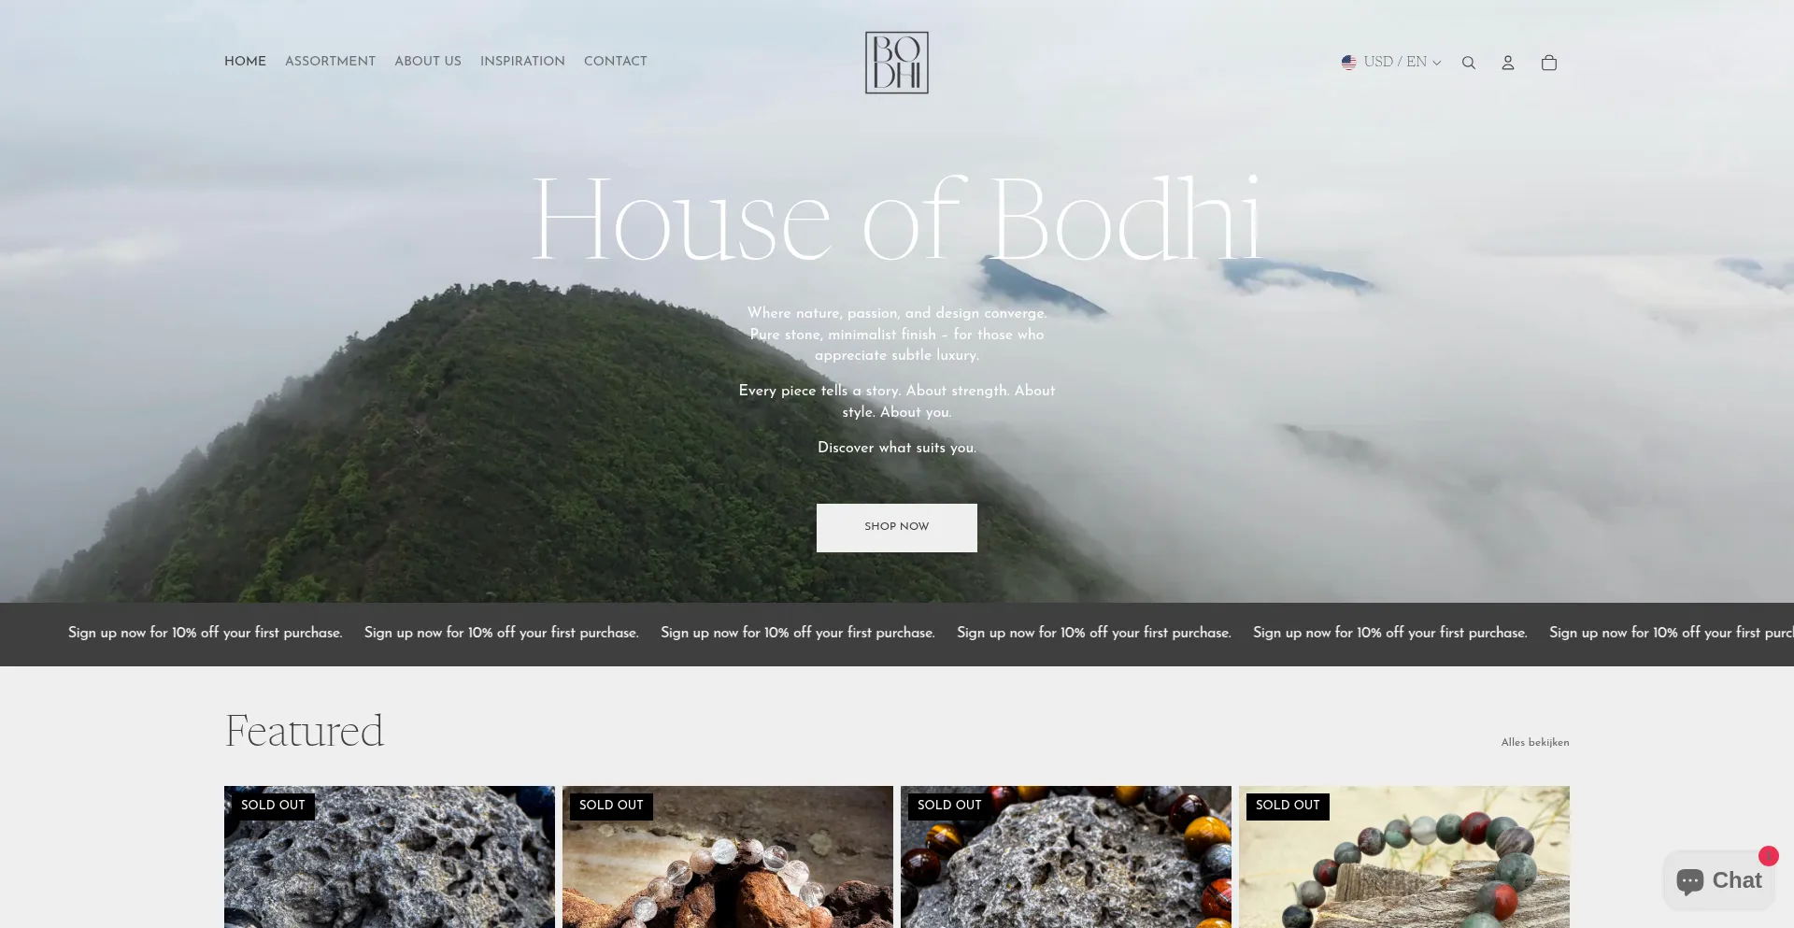The width and height of the screenshot is (1794, 928).
Task: Go to the Home menu item
Action: (x=245, y=61)
